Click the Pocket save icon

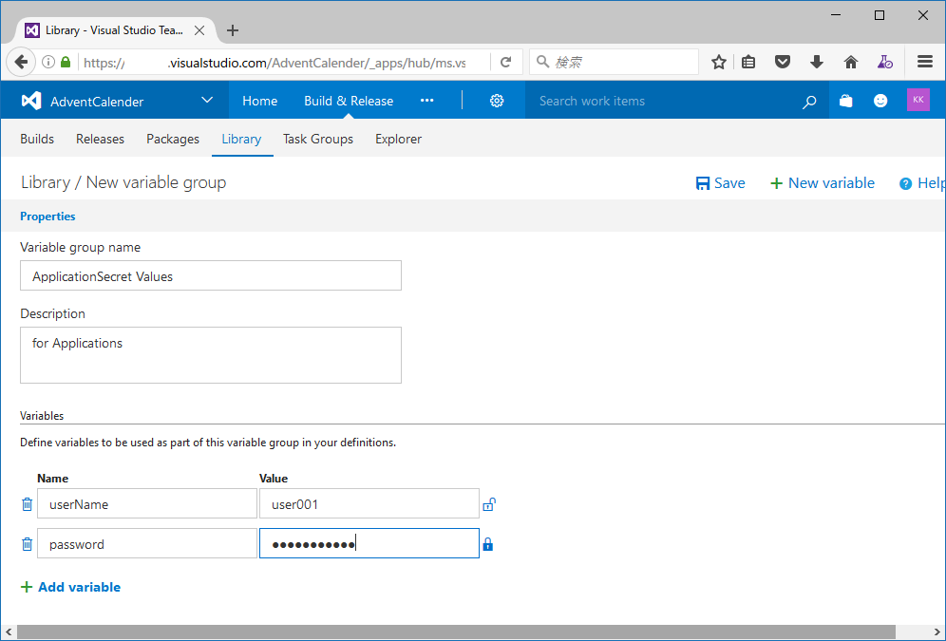[x=783, y=62]
